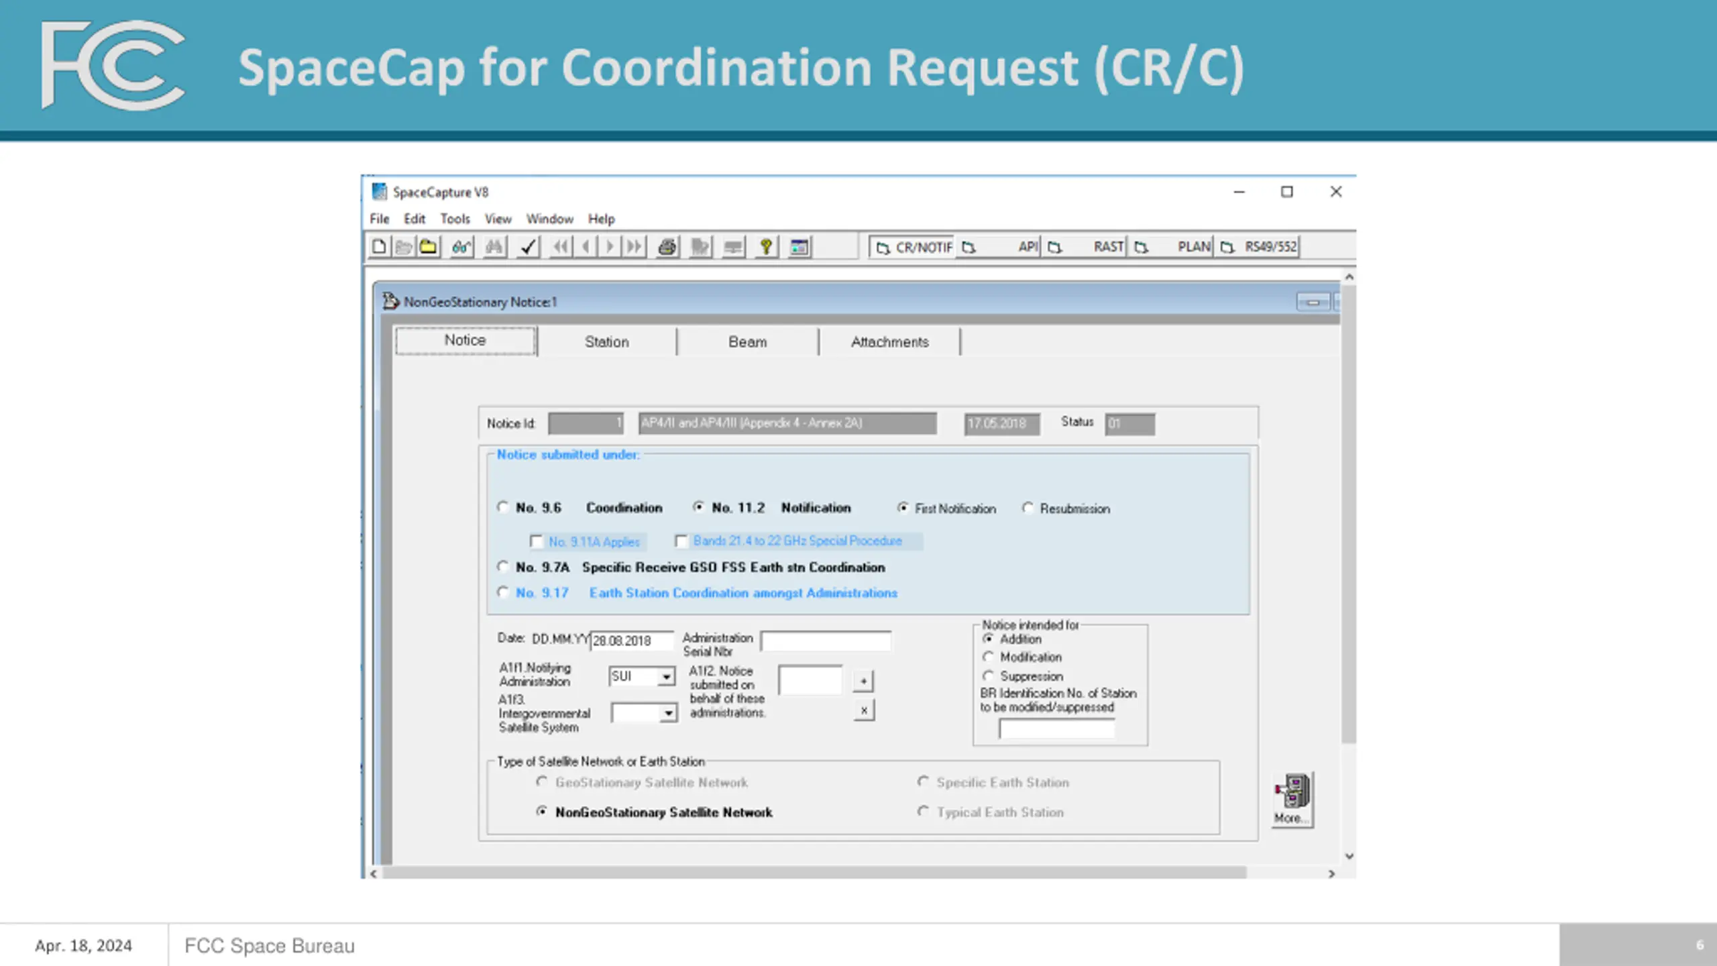Click the plus add administration button
Viewport: 1717px width, 966px height.
pos(864,681)
